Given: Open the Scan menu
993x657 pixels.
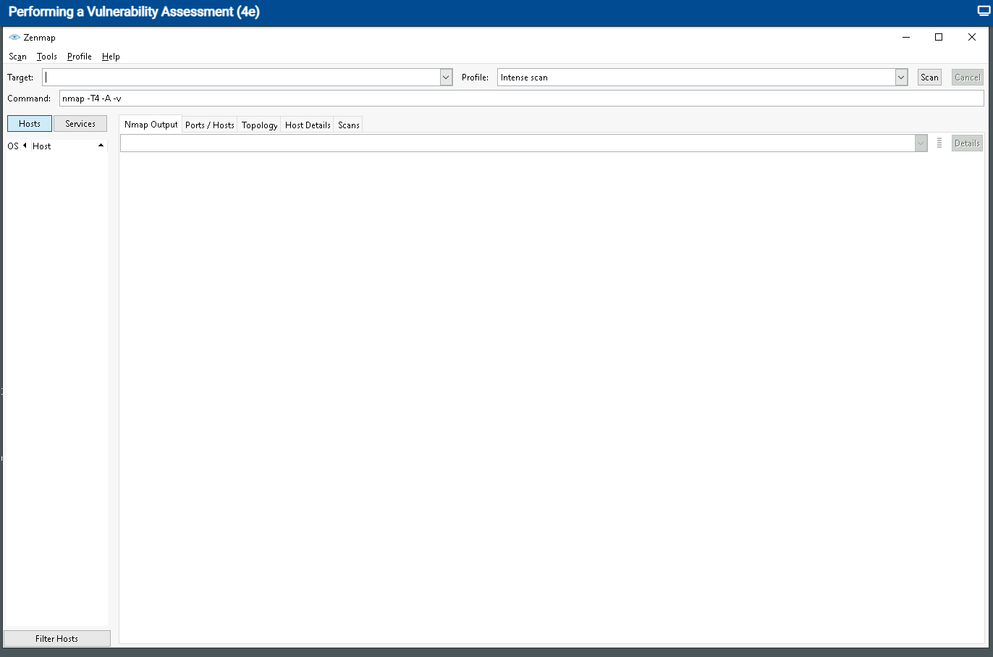Looking at the screenshot, I should 17,57.
